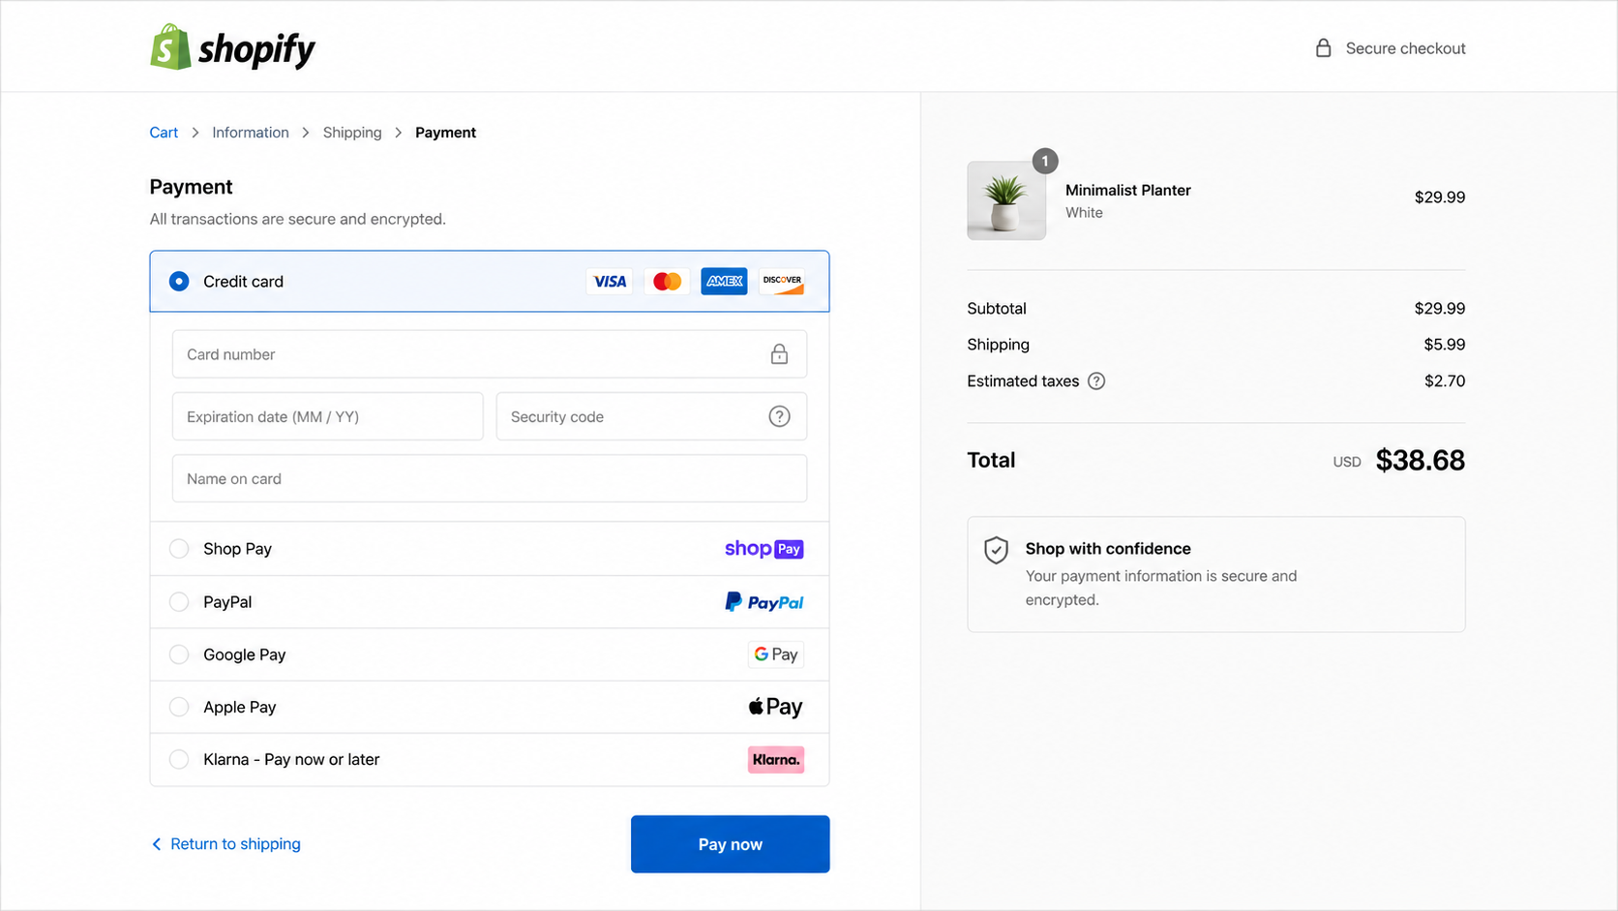Click the chevron beside Return to shipping
Screen dimensions: 1618x911
156,844
